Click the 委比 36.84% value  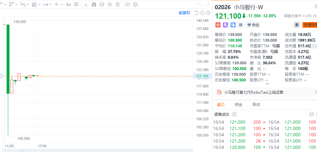coord(269,63)
